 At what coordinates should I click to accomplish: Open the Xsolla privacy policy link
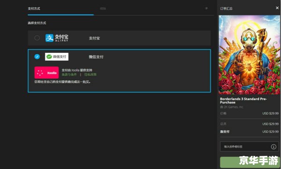tap(90, 75)
